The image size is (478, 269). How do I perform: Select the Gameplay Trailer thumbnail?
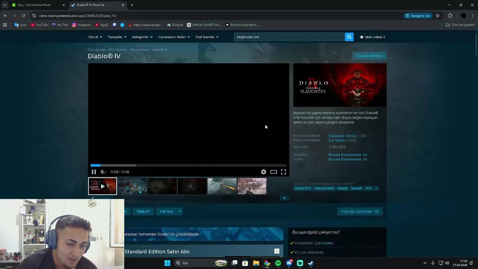(102, 186)
